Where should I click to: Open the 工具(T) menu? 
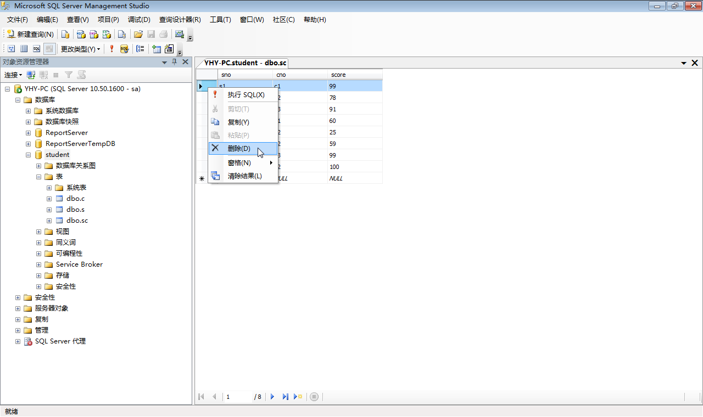pyautogui.click(x=220, y=19)
